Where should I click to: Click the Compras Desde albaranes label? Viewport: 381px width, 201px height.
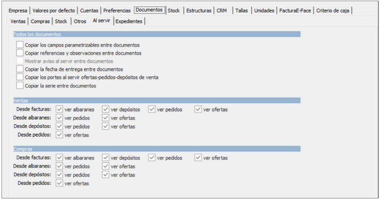pyautogui.click(x=32, y=166)
